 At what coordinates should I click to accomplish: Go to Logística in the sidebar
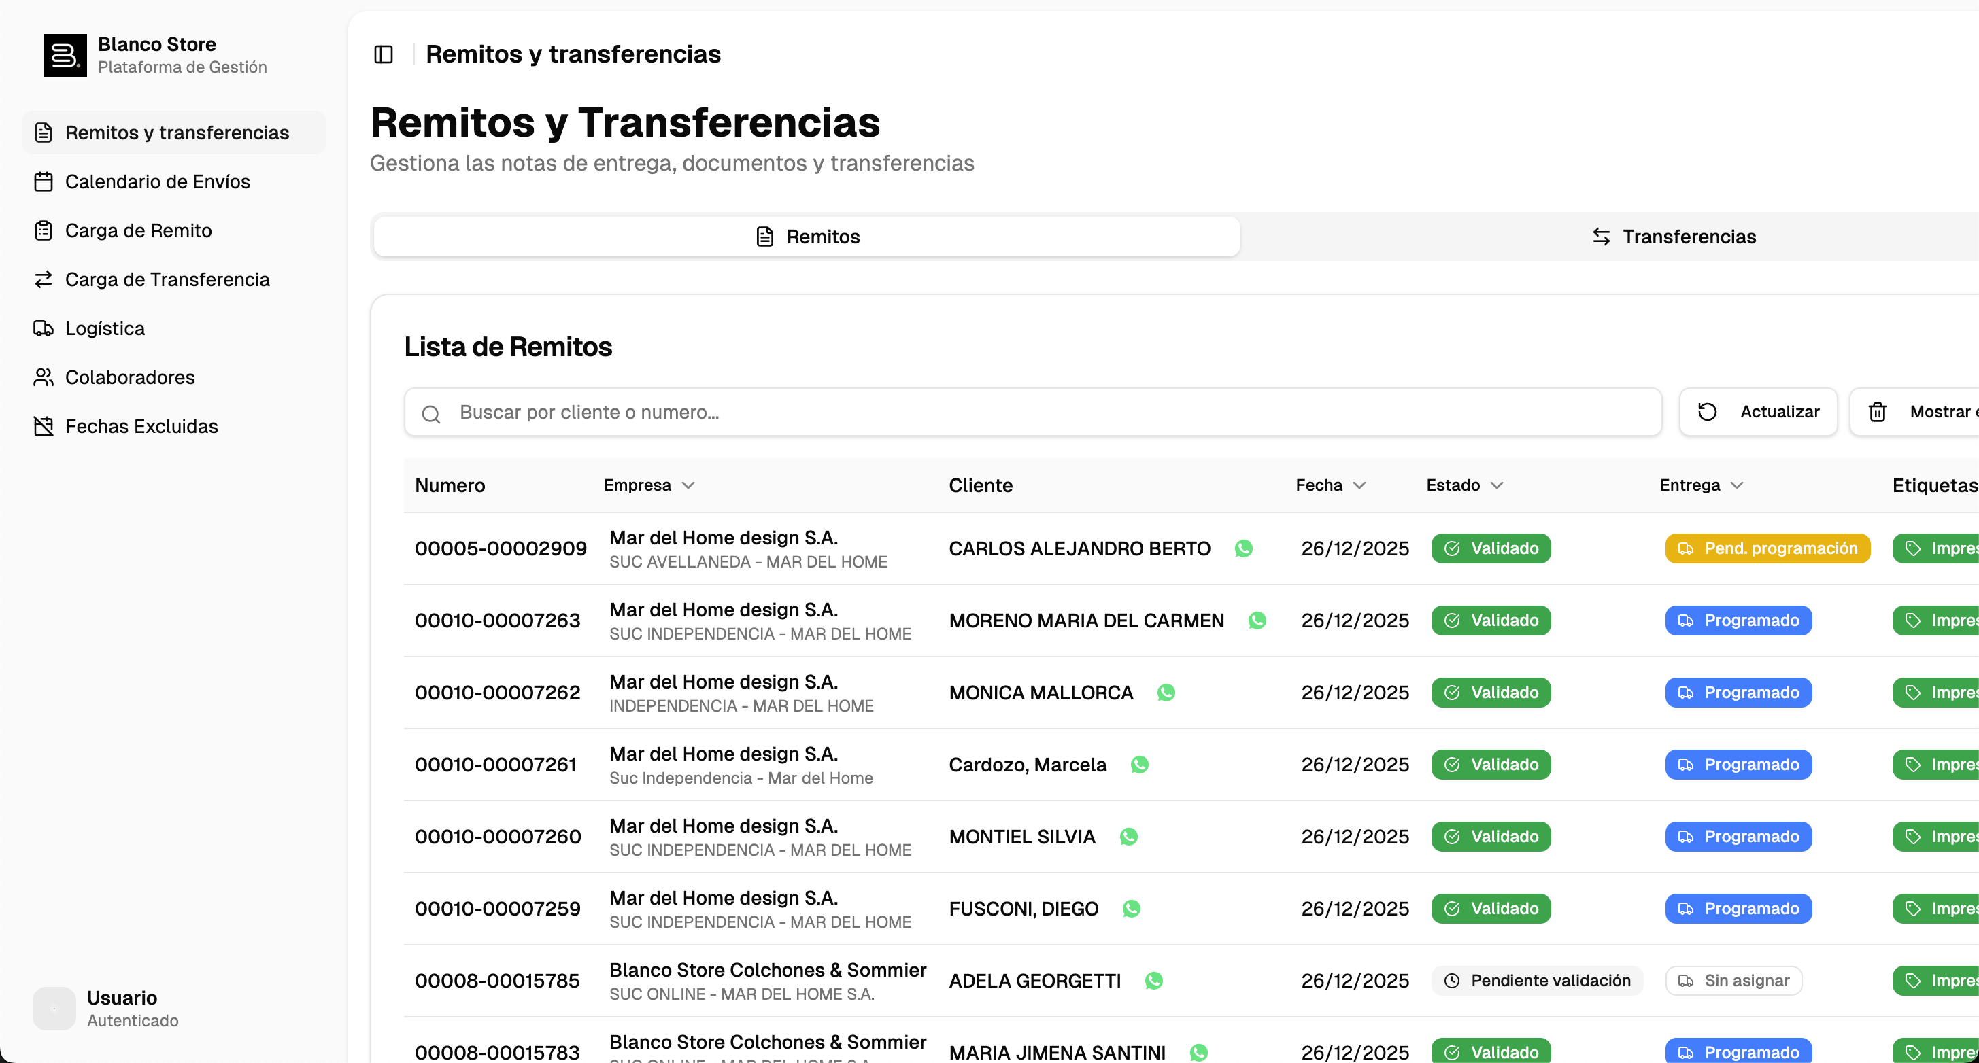pos(105,329)
